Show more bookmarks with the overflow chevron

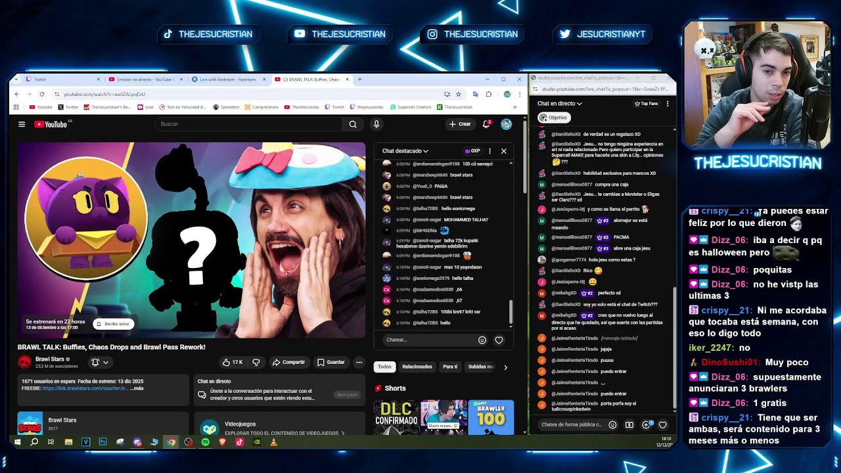(x=515, y=107)
